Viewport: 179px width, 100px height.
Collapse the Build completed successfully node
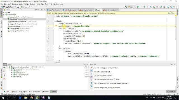click(x=7, y=67)
